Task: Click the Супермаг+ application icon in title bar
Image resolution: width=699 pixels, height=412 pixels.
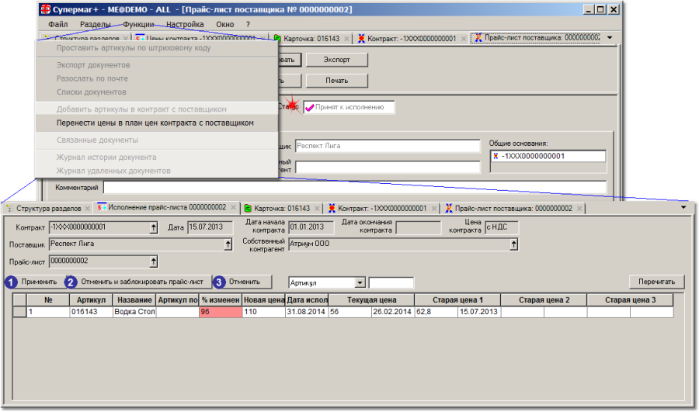Action: pos(46,9)
